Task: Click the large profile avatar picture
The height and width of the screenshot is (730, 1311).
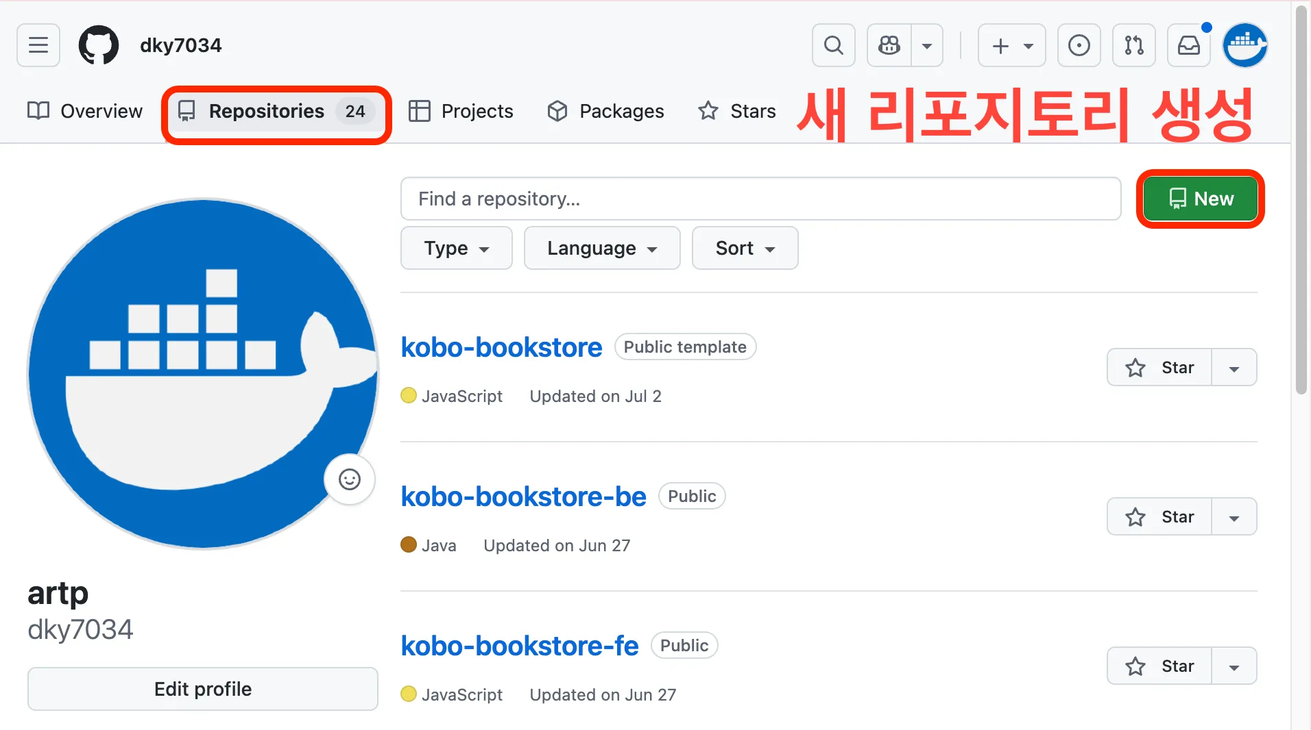Action: pos(203,373)
